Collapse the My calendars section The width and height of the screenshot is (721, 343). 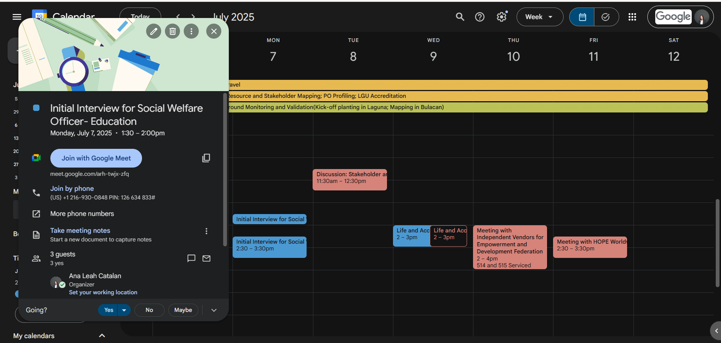pyautogui.click(x=102, y=336)
